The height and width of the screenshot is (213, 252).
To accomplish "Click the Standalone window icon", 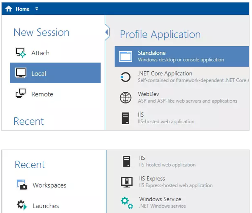I will pos(125,56).
